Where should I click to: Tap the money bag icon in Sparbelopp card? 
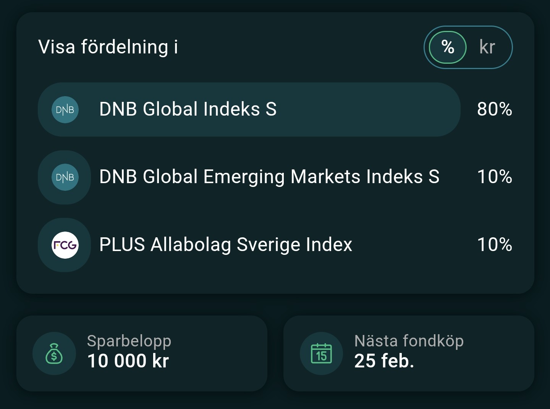[54, 354]
